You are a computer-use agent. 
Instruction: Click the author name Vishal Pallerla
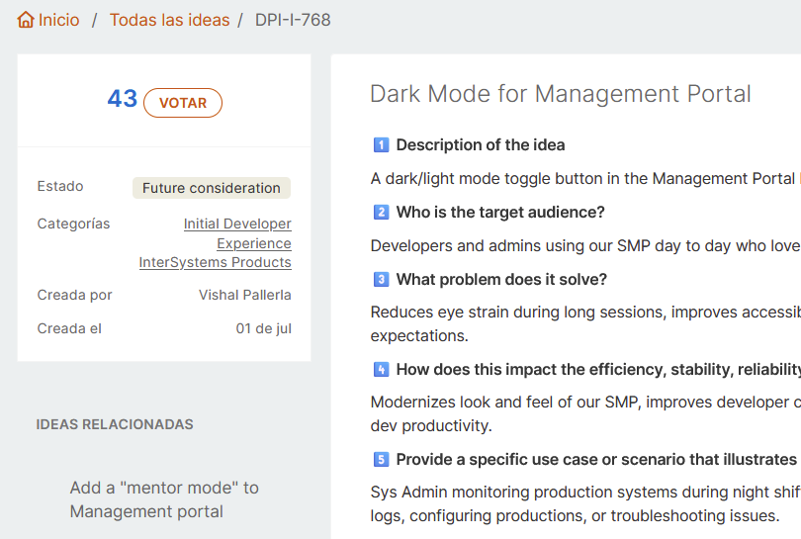pos(244,295)
